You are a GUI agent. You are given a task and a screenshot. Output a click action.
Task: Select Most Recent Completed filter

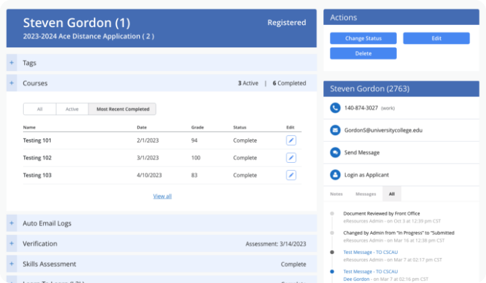(x=123, y=109)
